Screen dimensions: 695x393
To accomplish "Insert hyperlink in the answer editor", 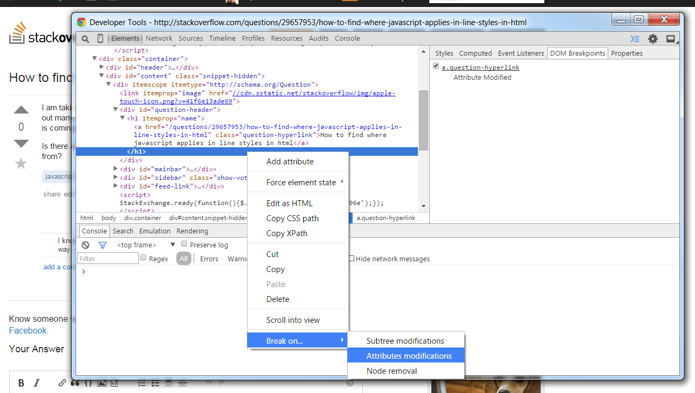I will tap(62, 383).
